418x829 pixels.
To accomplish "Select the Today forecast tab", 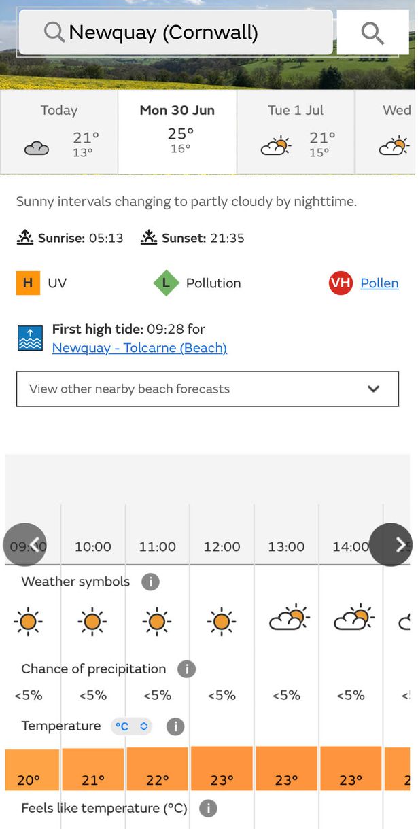I will pyautogui.click(x=59, y=131).
